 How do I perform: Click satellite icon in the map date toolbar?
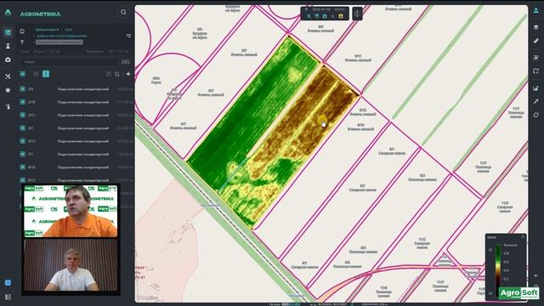click(x=309, y=16)
